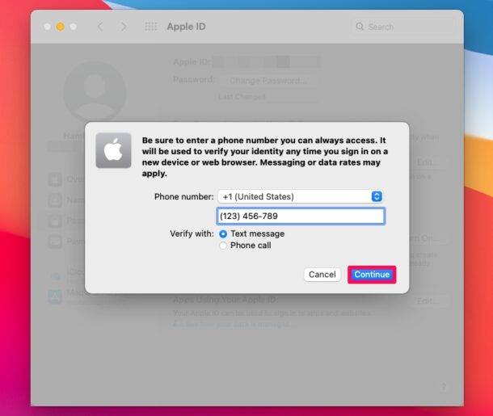Screen dimensions: 493x416
Task: Click the 'Phone number:' label
Action: (x=183, y=196)
